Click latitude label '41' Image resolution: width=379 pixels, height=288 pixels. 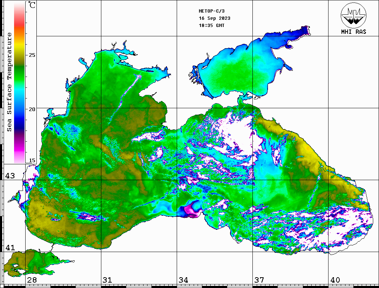10,247
